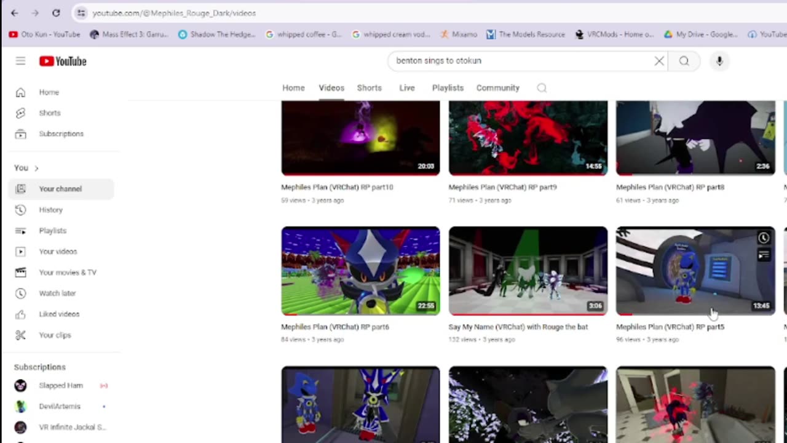Start voice search with microphone

click(719, 61)
